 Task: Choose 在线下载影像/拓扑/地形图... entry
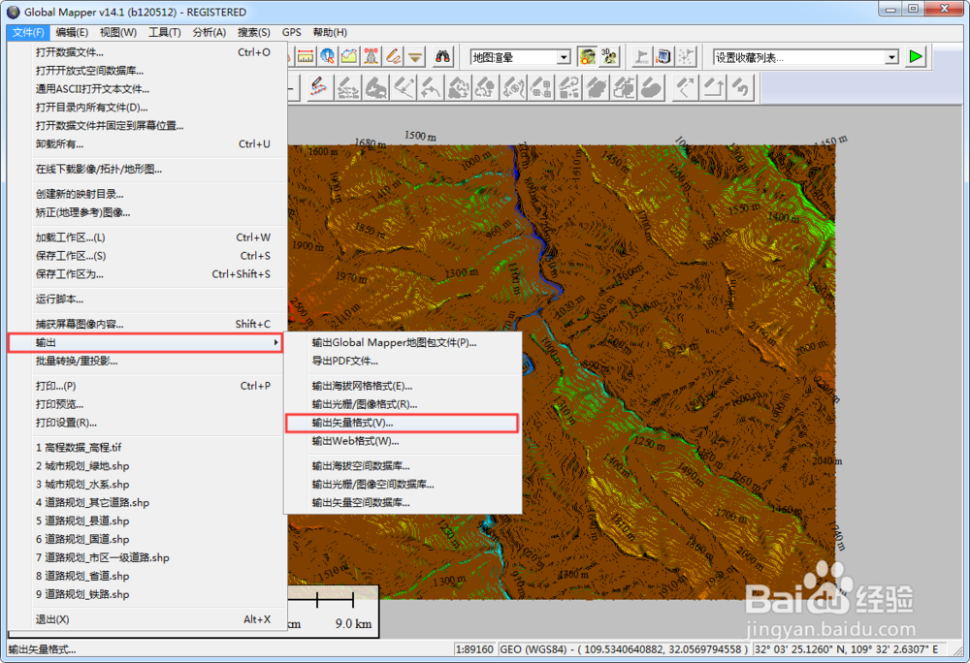point(147,170)
